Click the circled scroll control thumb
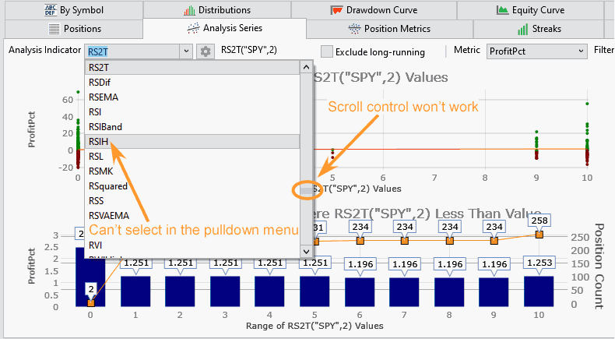This screenshot has width=615, height=339. pos(307,189)
